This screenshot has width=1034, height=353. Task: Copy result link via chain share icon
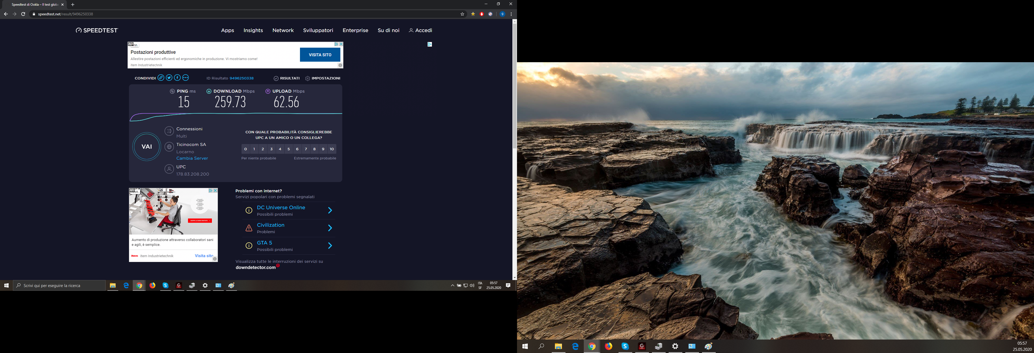coord(160,78)
